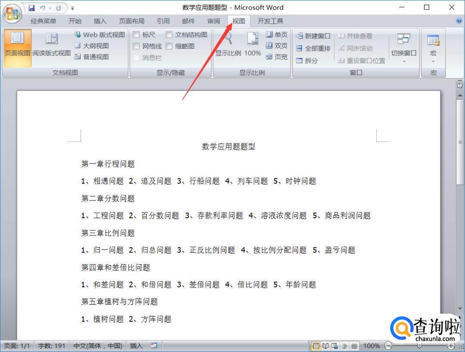Set zoom to 100% in ribbon

253,46
